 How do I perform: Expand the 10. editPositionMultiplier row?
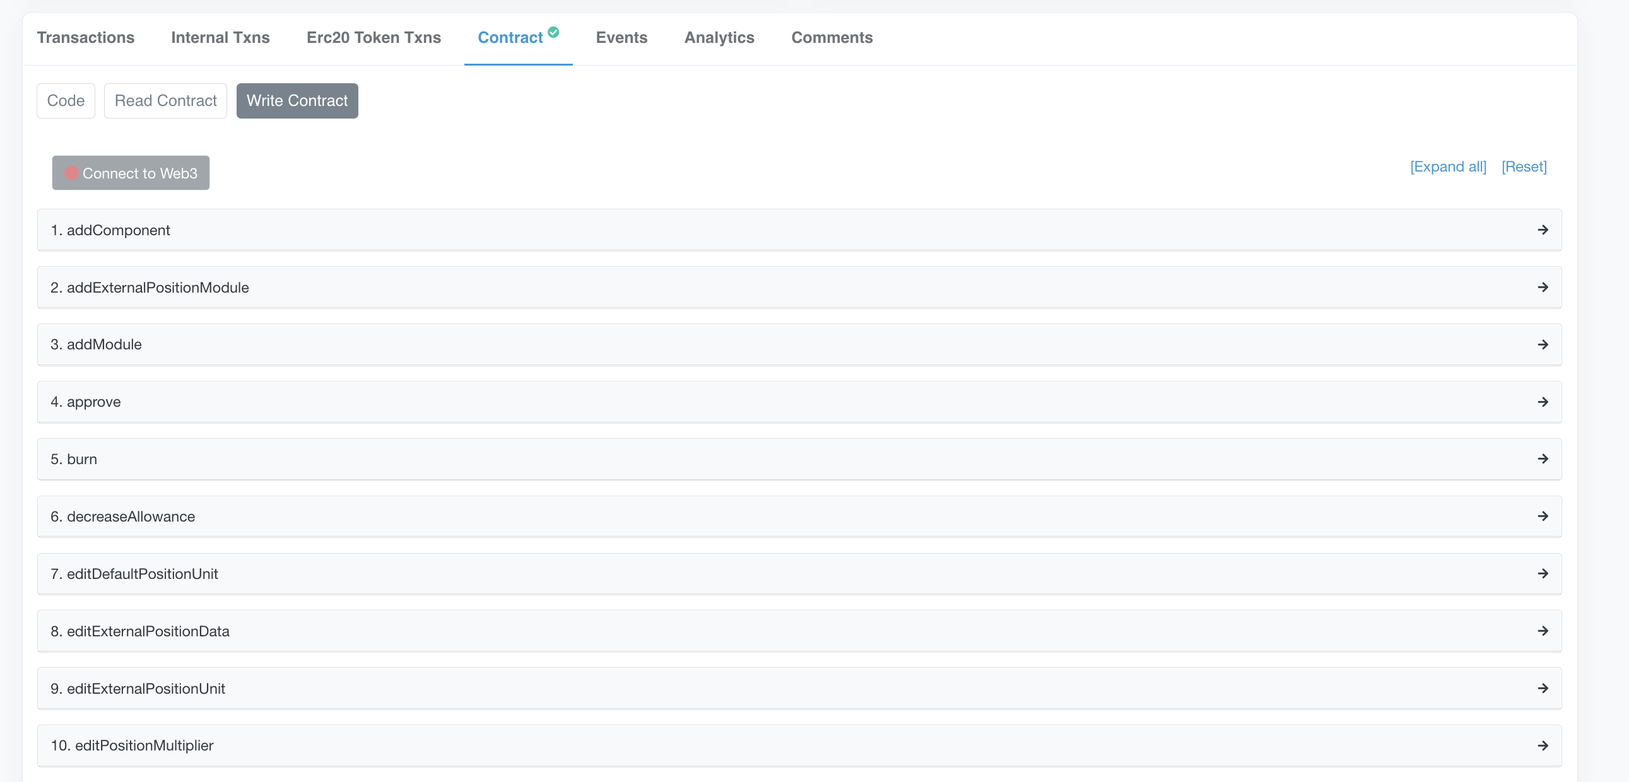pyautogui.click(x=799, y=745)
